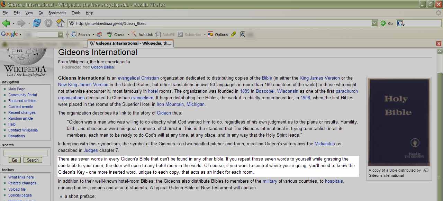Open the Tools menu
The width and height of the screenshot is (443, 201).
click(76, 13)
